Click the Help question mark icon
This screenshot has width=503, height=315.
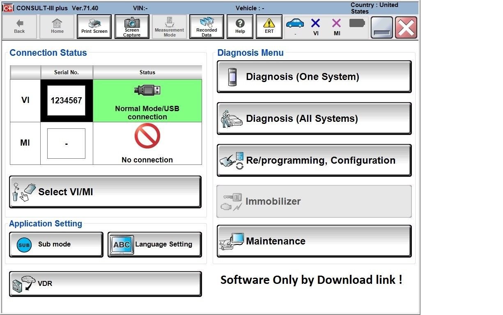click(240, 27)
